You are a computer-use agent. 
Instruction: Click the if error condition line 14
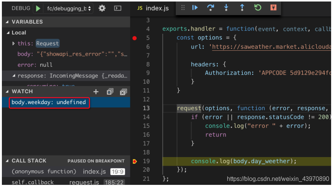261,117
